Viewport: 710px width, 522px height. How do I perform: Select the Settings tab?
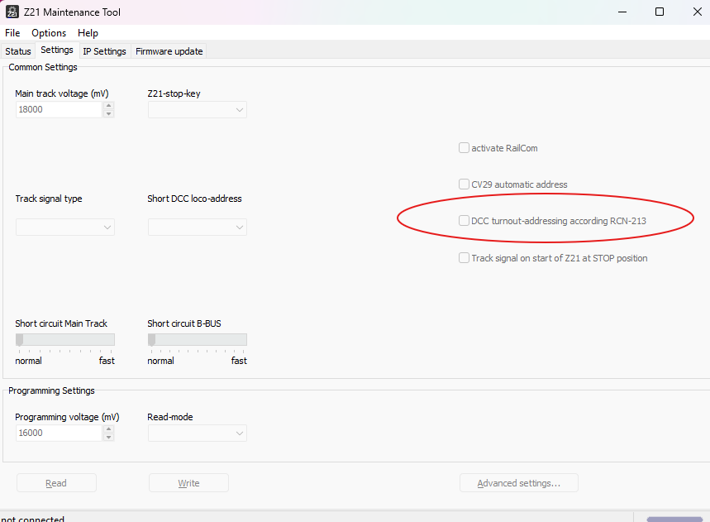tap(57, 50)
